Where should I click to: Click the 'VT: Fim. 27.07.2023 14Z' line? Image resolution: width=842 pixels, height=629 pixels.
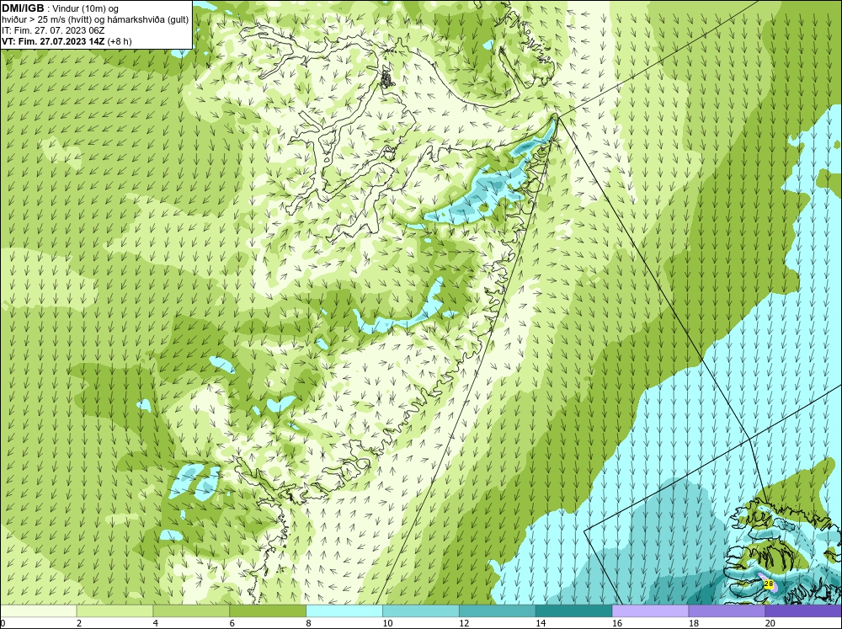pos(53,40)
